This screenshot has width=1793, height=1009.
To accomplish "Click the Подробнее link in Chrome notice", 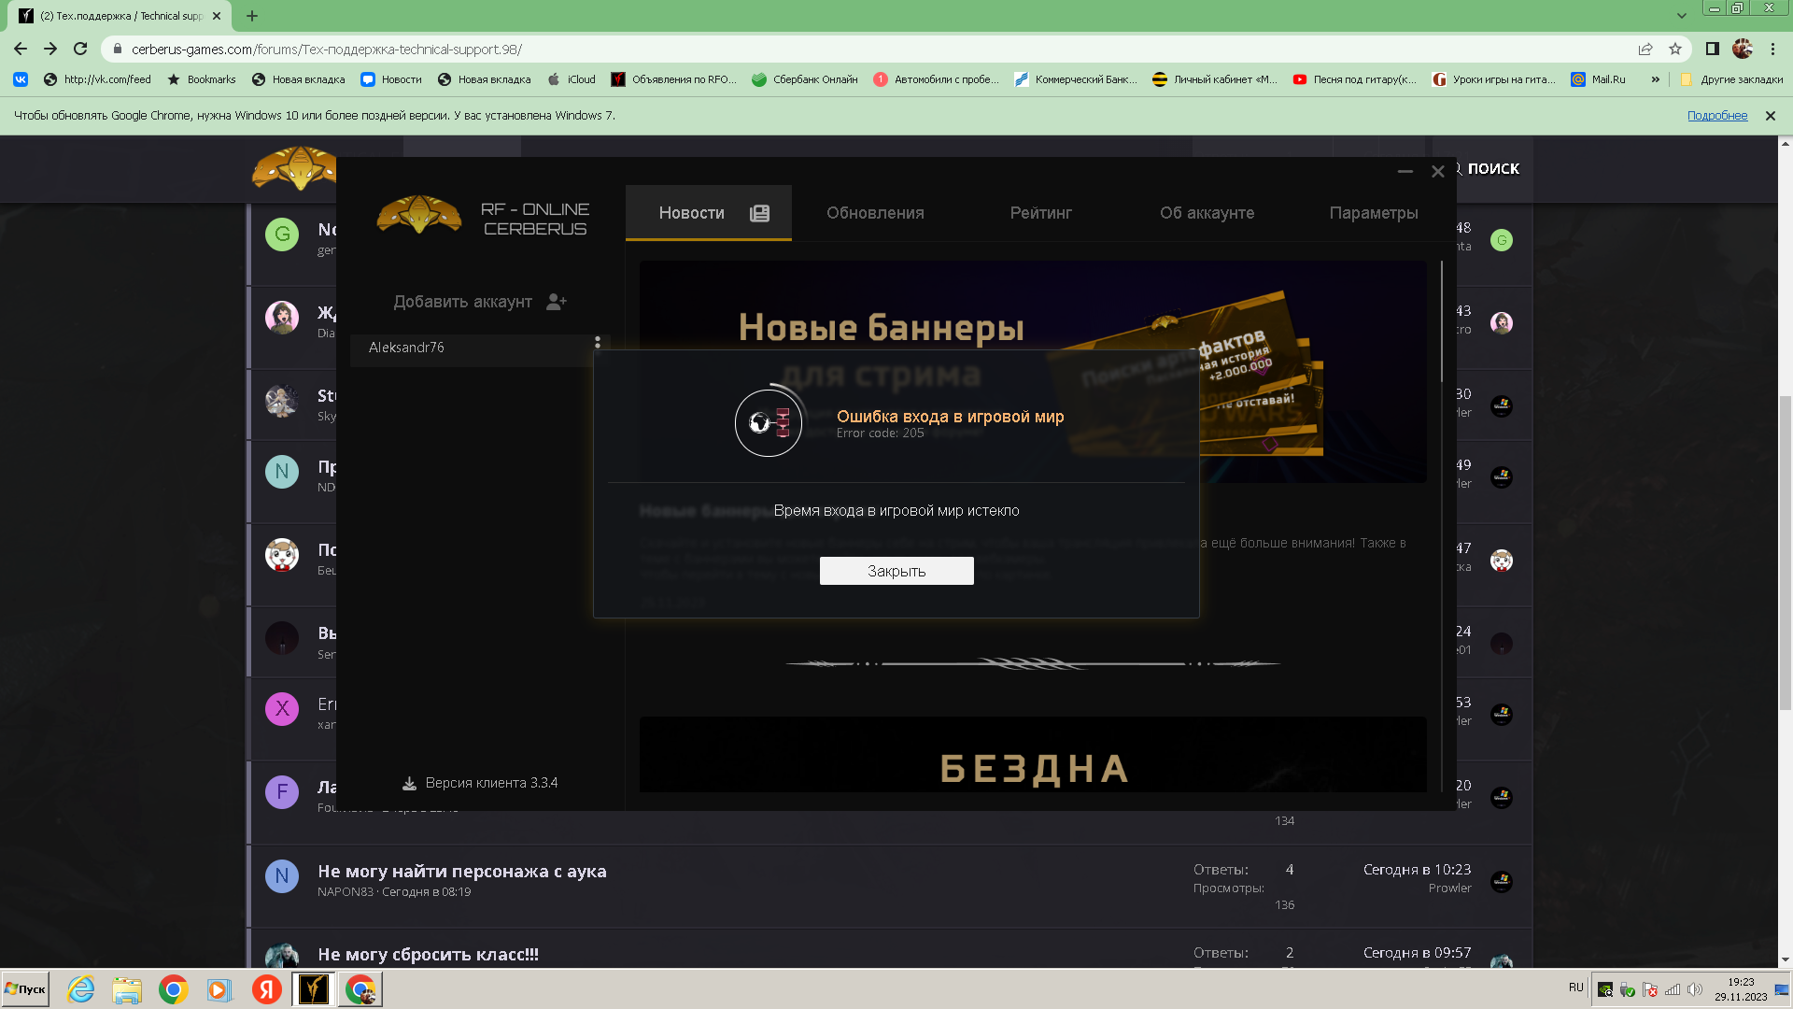I will [x=1717, y=116].
